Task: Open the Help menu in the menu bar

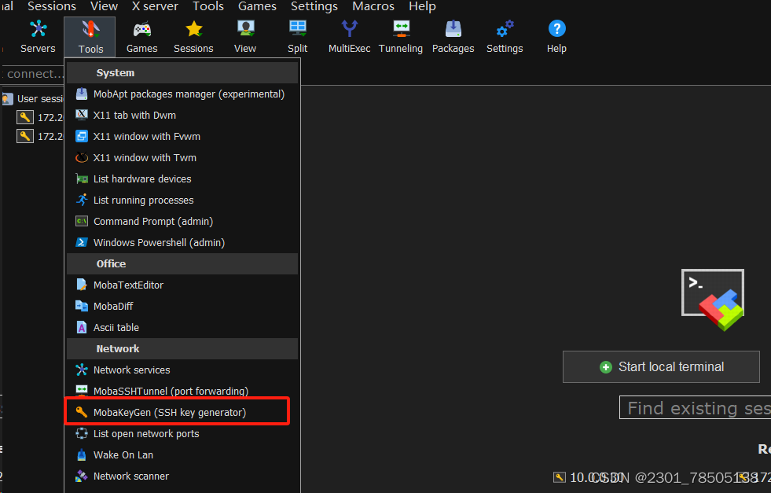Action: 422,6
